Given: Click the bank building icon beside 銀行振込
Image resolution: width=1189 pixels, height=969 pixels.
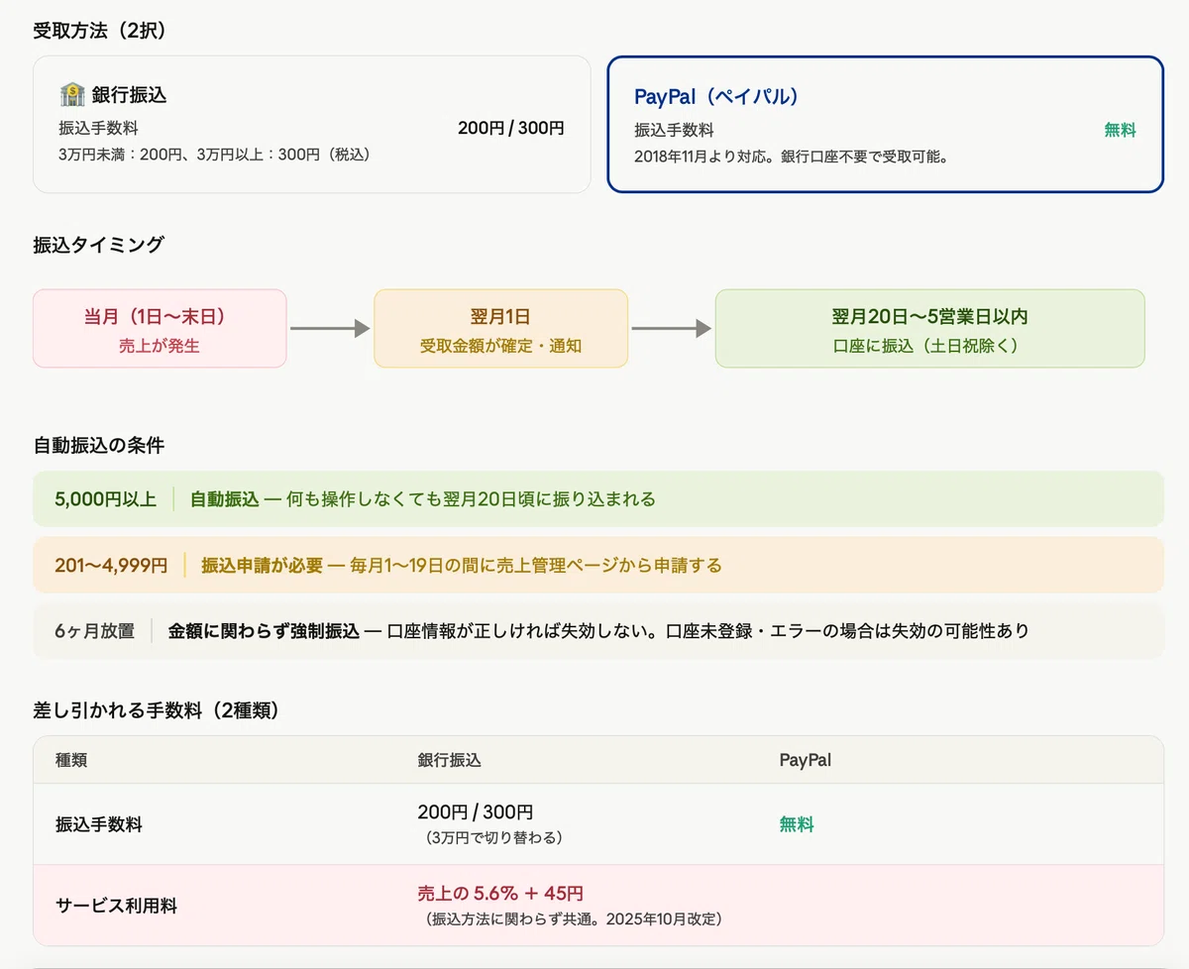Looking at the screenshot, I should coord(72,95).
